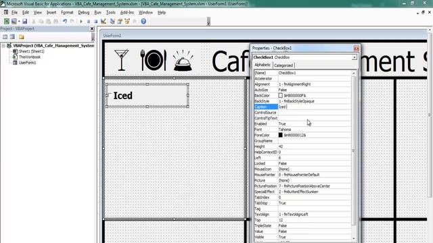This screenshot has height=243, width=433.
Task: Collapse the VBAProject tree node
Action: click(x=3, y=46)
